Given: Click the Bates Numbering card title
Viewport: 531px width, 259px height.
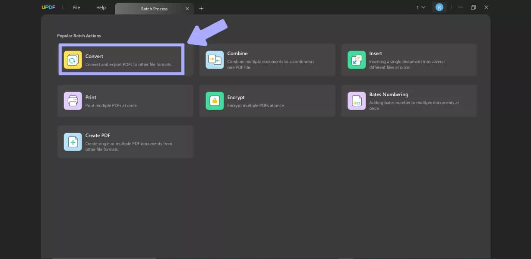Looking at the screenshot, I should pyautogui.click(x=389, y=95).
